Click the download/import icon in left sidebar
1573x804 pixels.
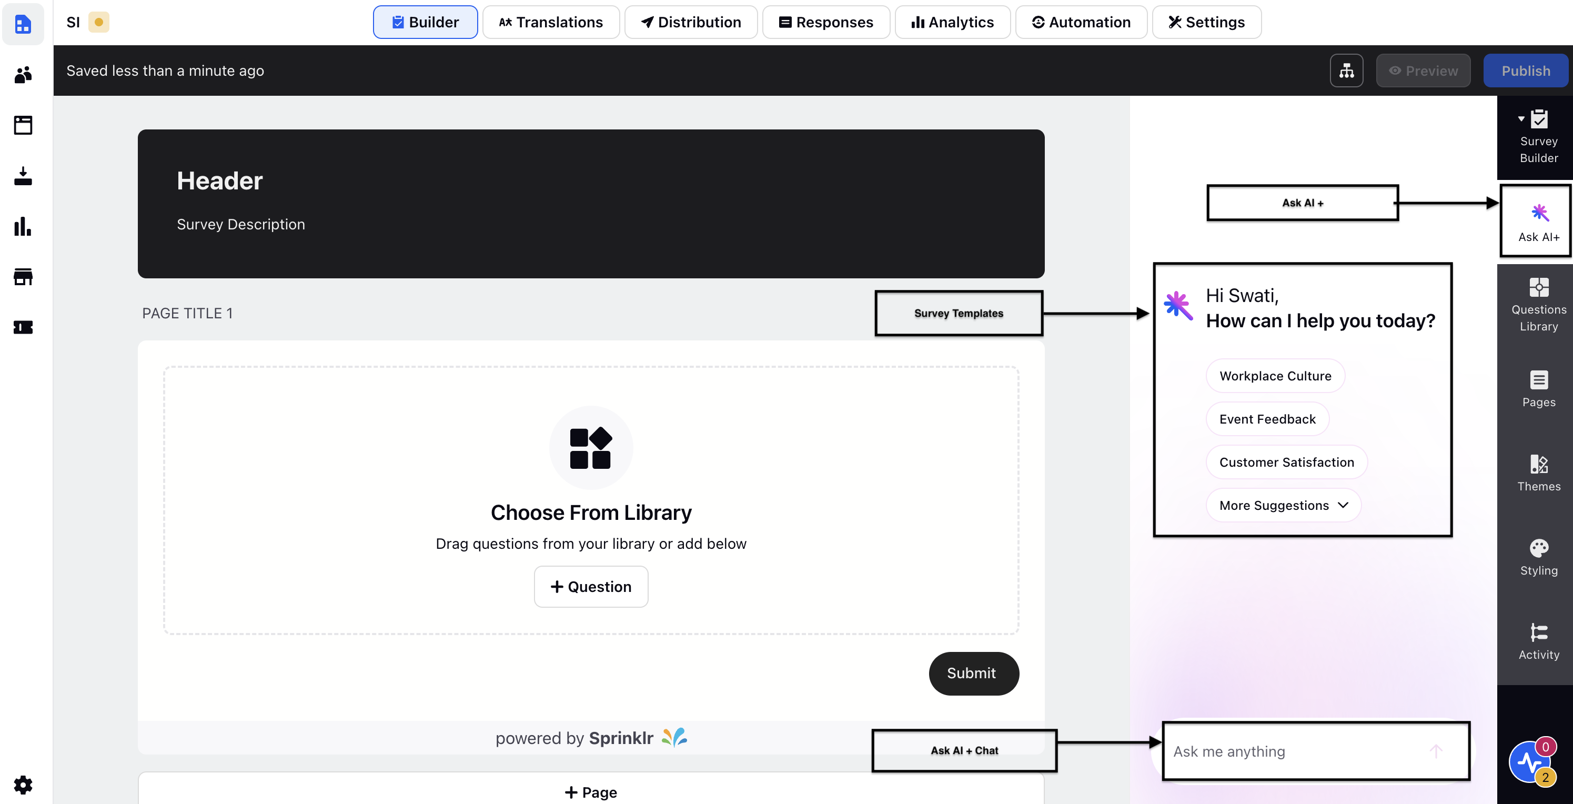click(x=23, y=176)
